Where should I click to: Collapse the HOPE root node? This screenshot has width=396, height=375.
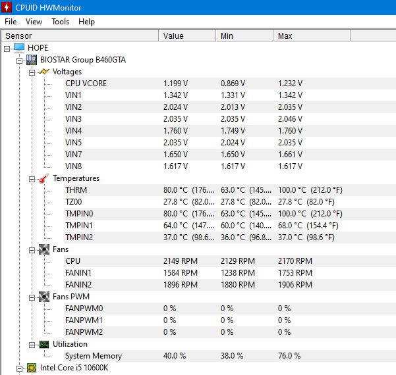(7, 49)
